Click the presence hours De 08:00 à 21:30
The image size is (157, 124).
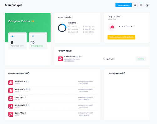[125, 26]
